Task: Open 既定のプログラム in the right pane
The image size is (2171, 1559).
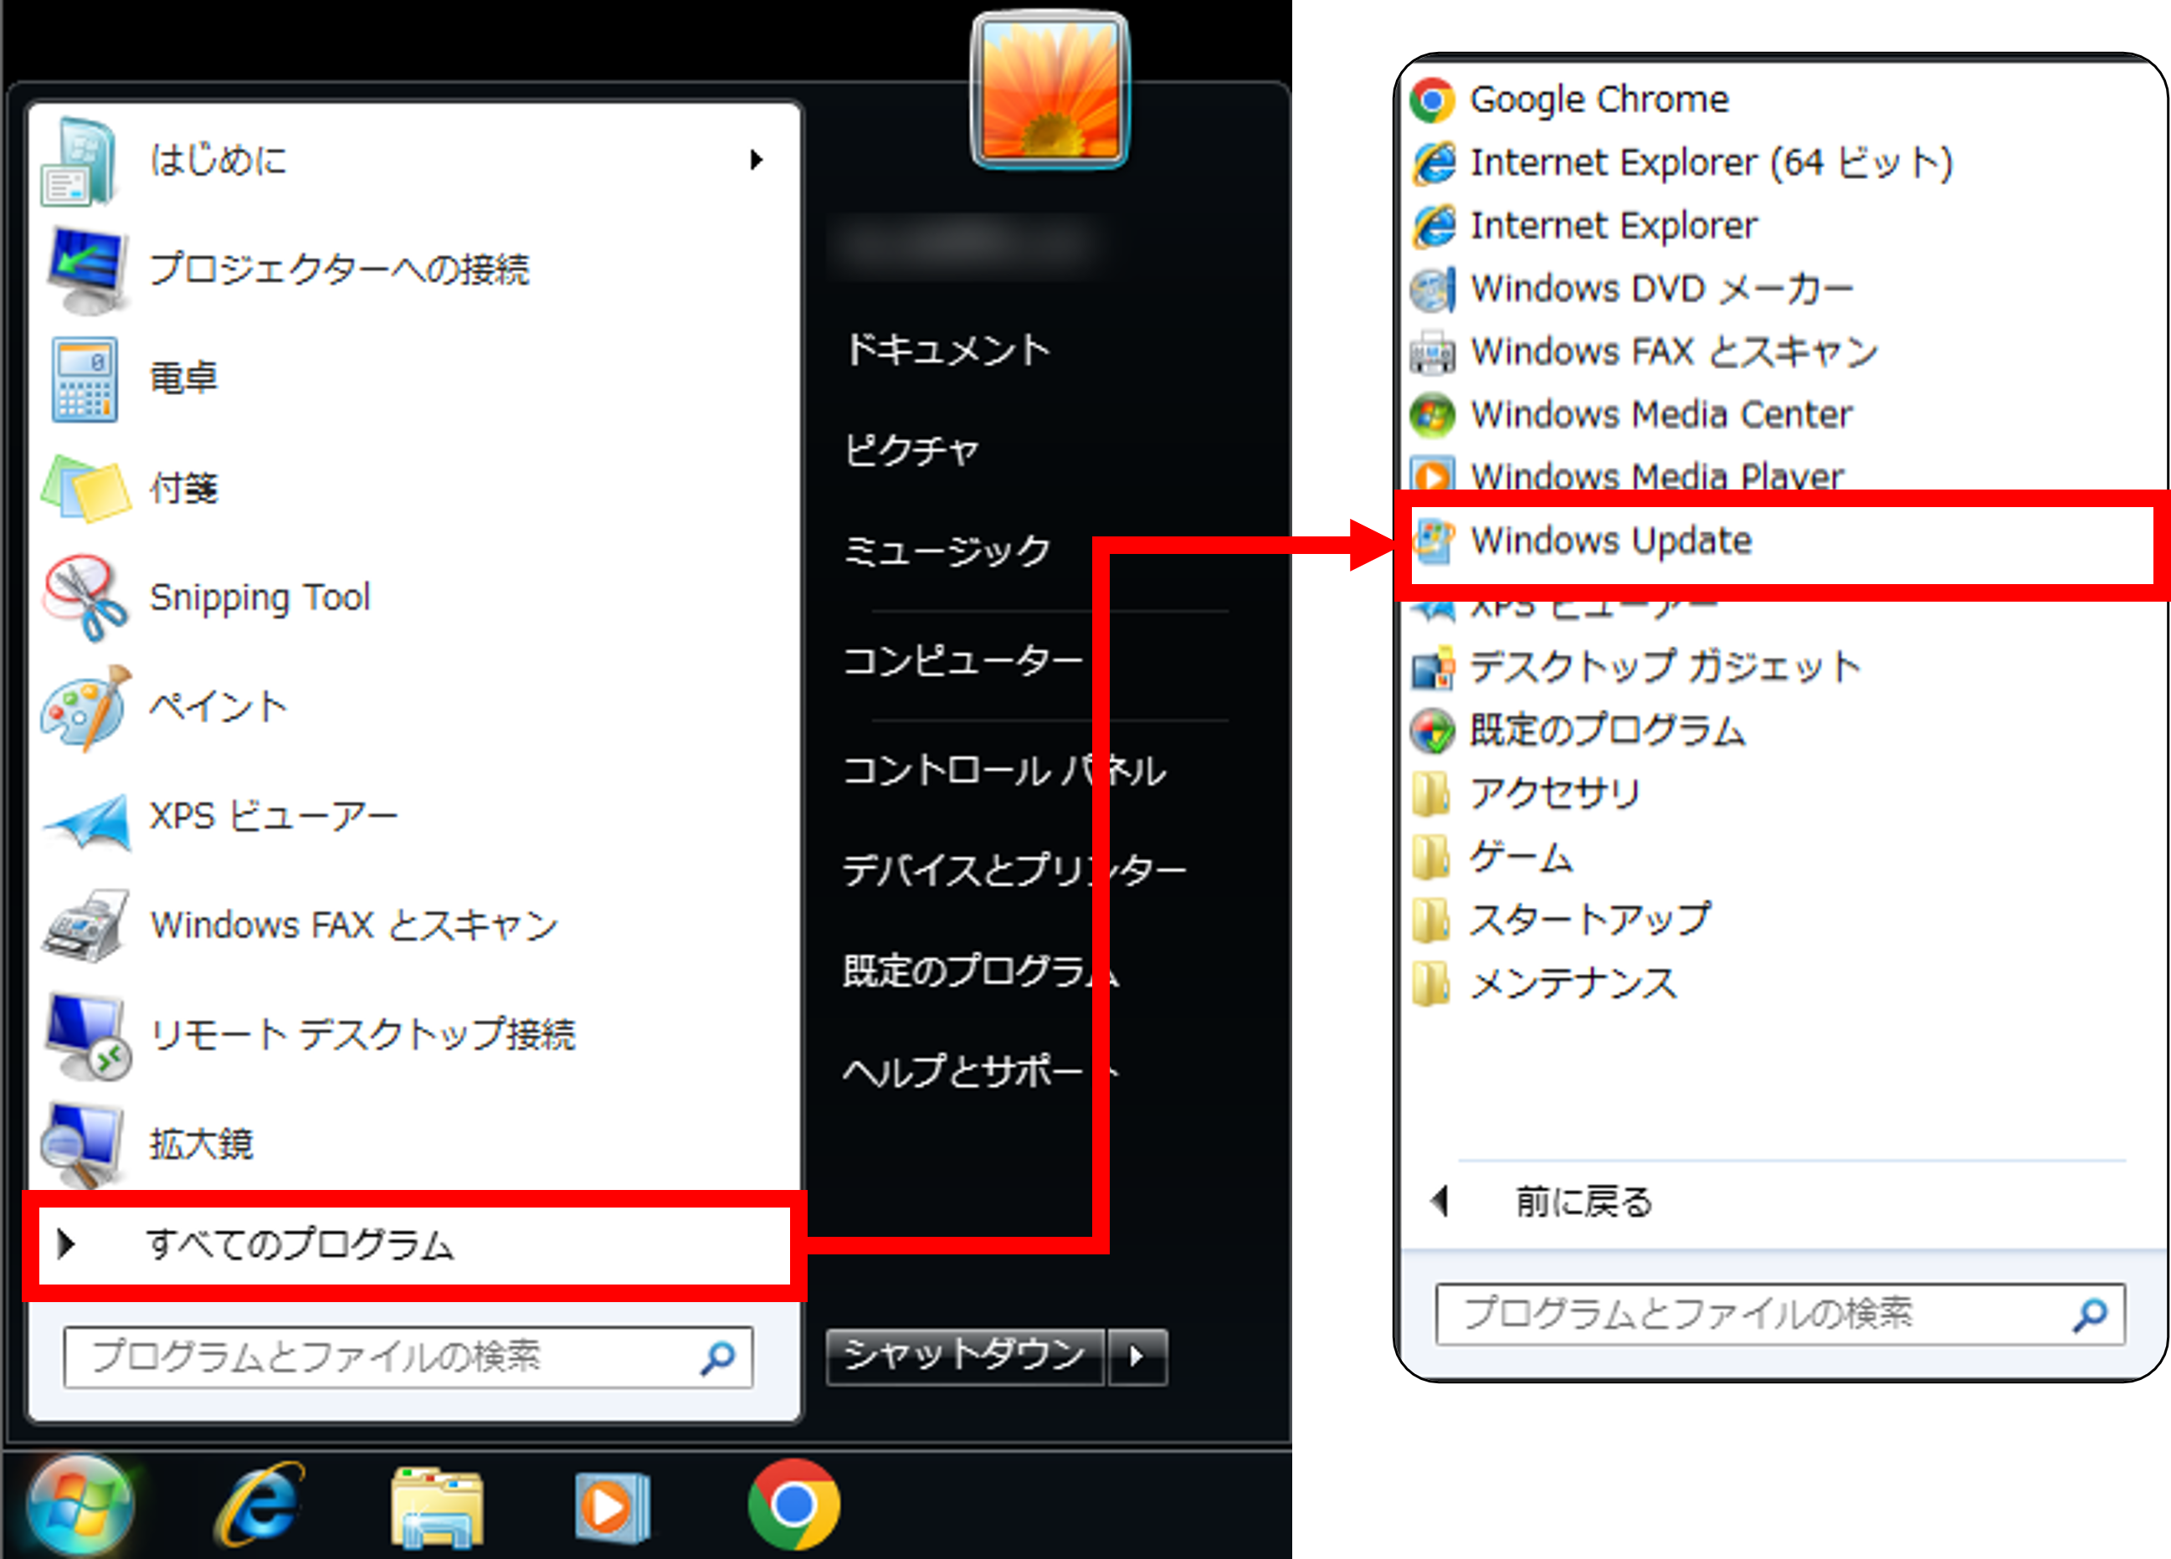Action: click(x=980, y=971)
